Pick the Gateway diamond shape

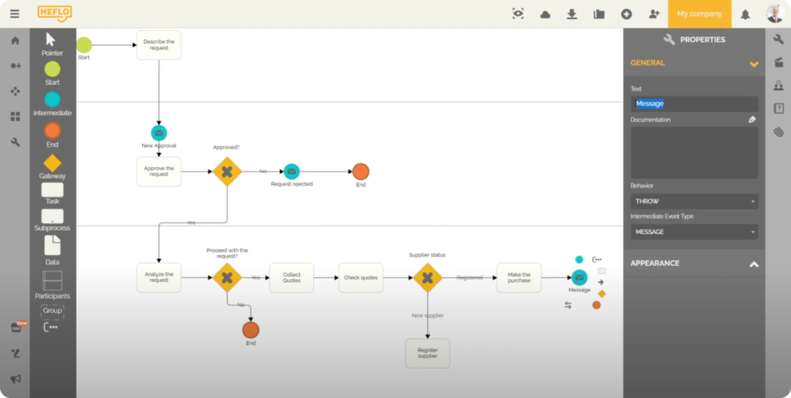coord(52,163)
